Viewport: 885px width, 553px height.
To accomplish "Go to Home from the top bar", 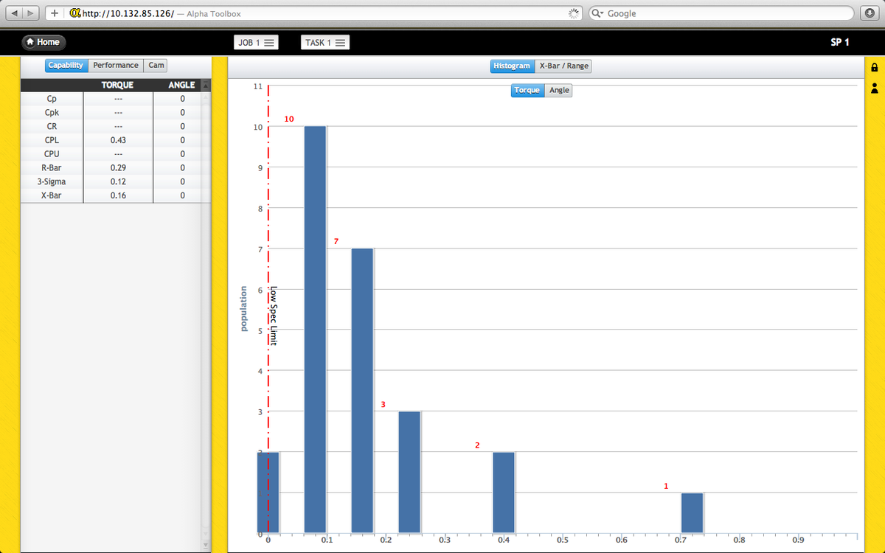I will (43, 43).
